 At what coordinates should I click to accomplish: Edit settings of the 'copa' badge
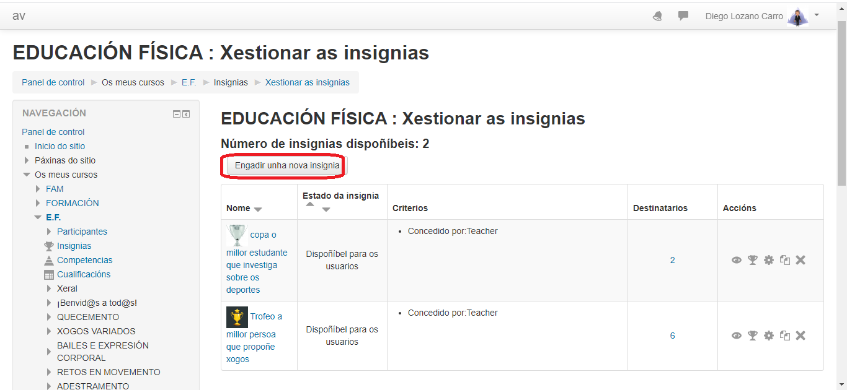[769, 260]
